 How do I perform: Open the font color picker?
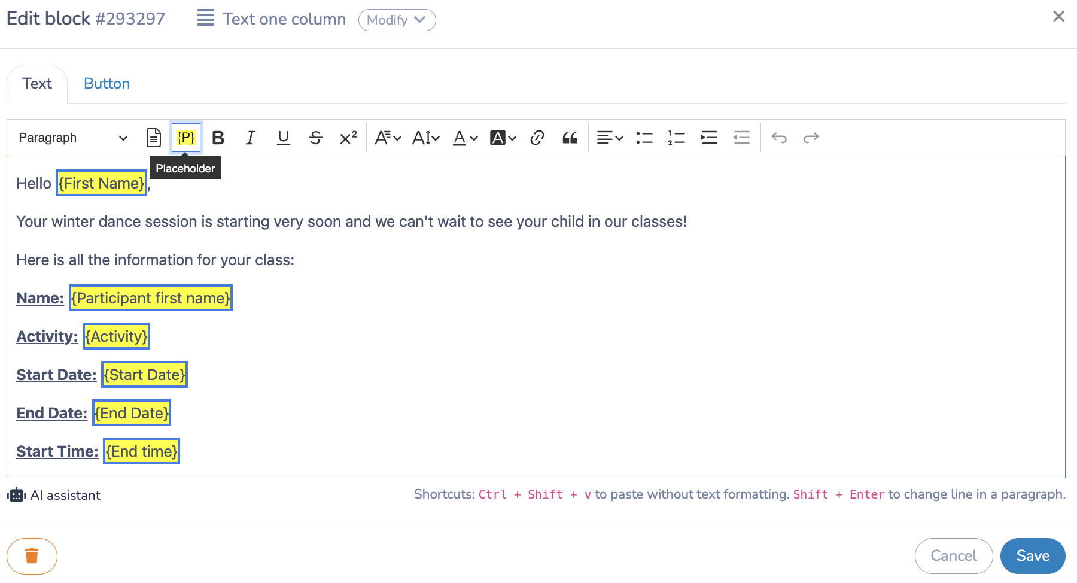coord(465,138)
